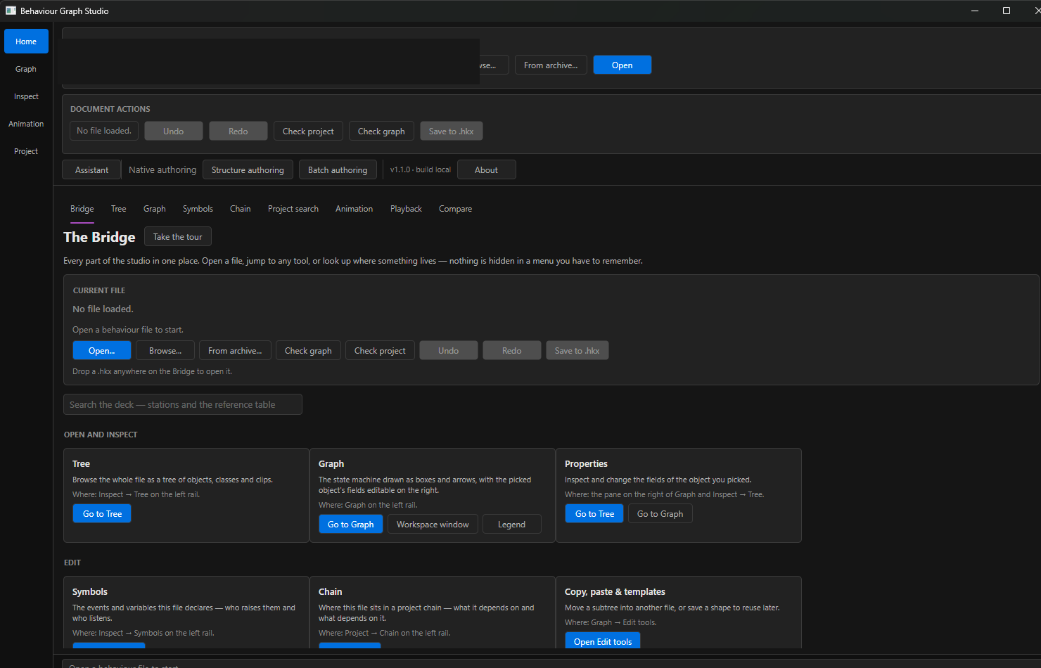Go to Project in the left rail

coord(26,151)
